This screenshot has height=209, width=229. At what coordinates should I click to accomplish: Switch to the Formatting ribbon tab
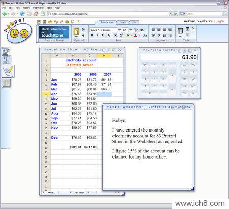(107, 22)
